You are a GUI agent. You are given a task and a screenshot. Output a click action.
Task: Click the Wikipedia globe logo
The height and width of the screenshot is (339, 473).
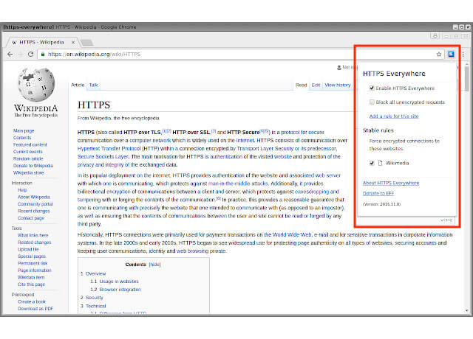click(x=32, y=87)
